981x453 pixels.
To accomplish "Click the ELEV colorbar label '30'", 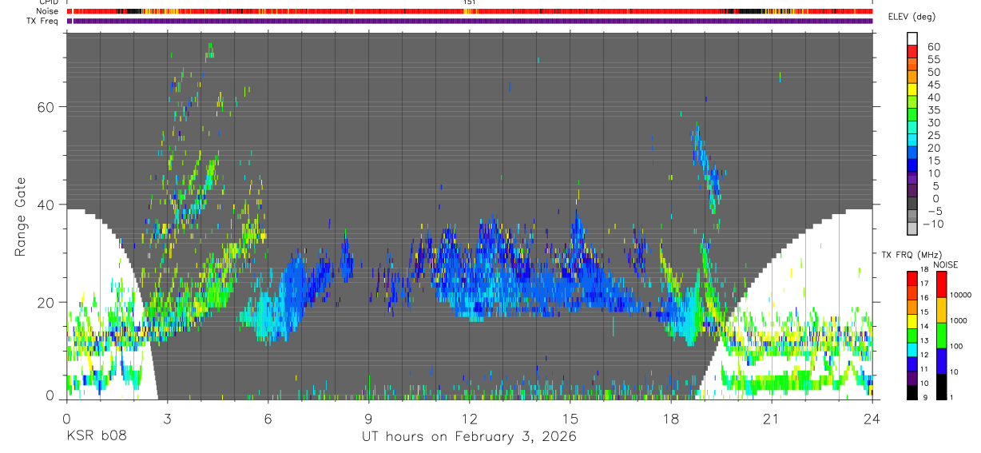I will (x=933, y=123).
